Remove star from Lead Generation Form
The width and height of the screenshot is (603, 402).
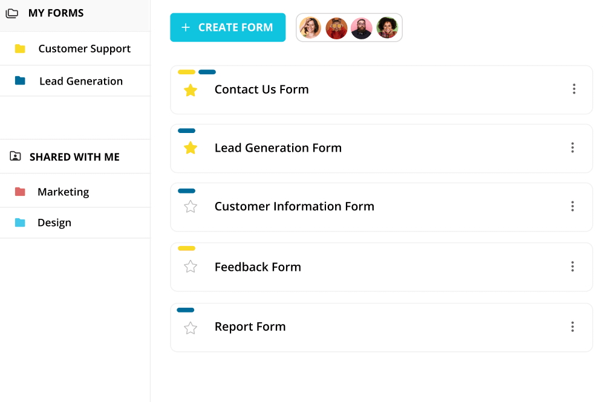point(191,148)
